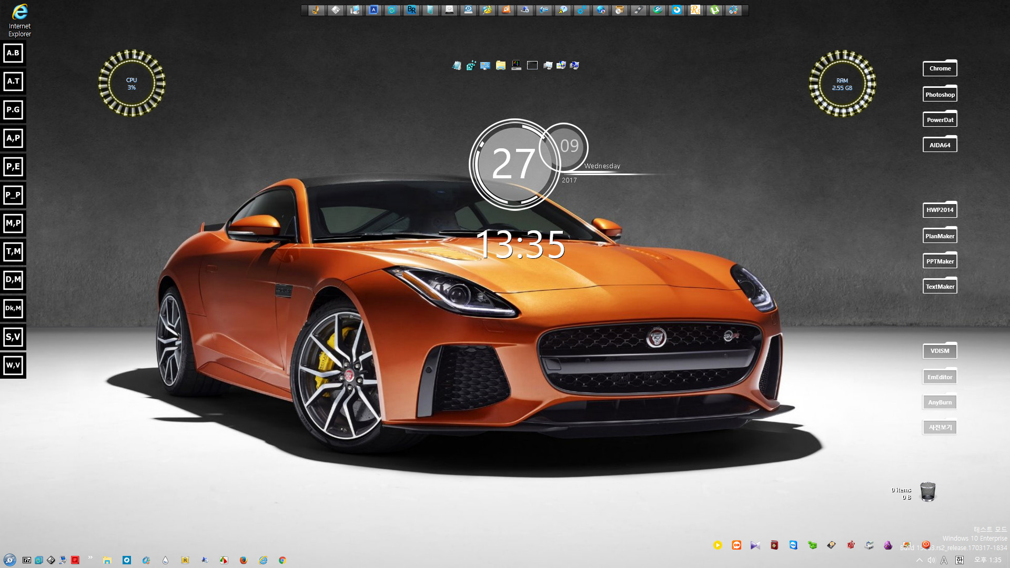Viewport: 1010px width, 568px height.
Task: Click the orange G icon in top dock
Action: point(506,10)
